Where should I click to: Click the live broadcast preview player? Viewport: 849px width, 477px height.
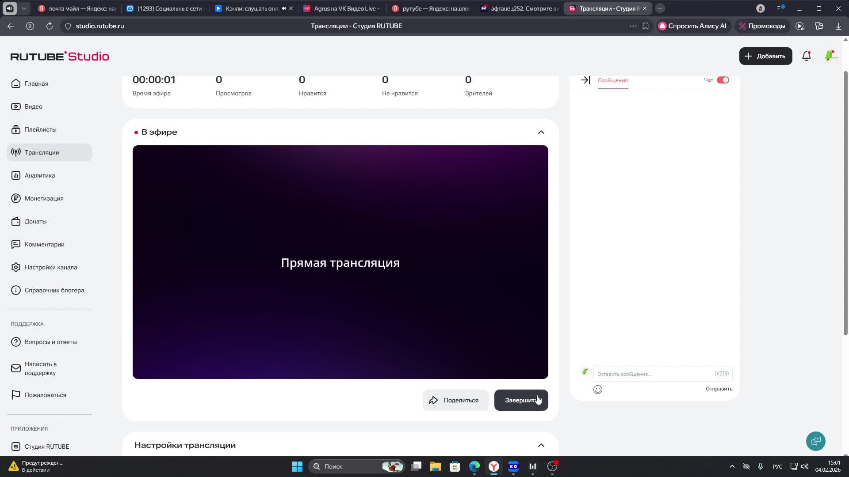coord(340,262)
